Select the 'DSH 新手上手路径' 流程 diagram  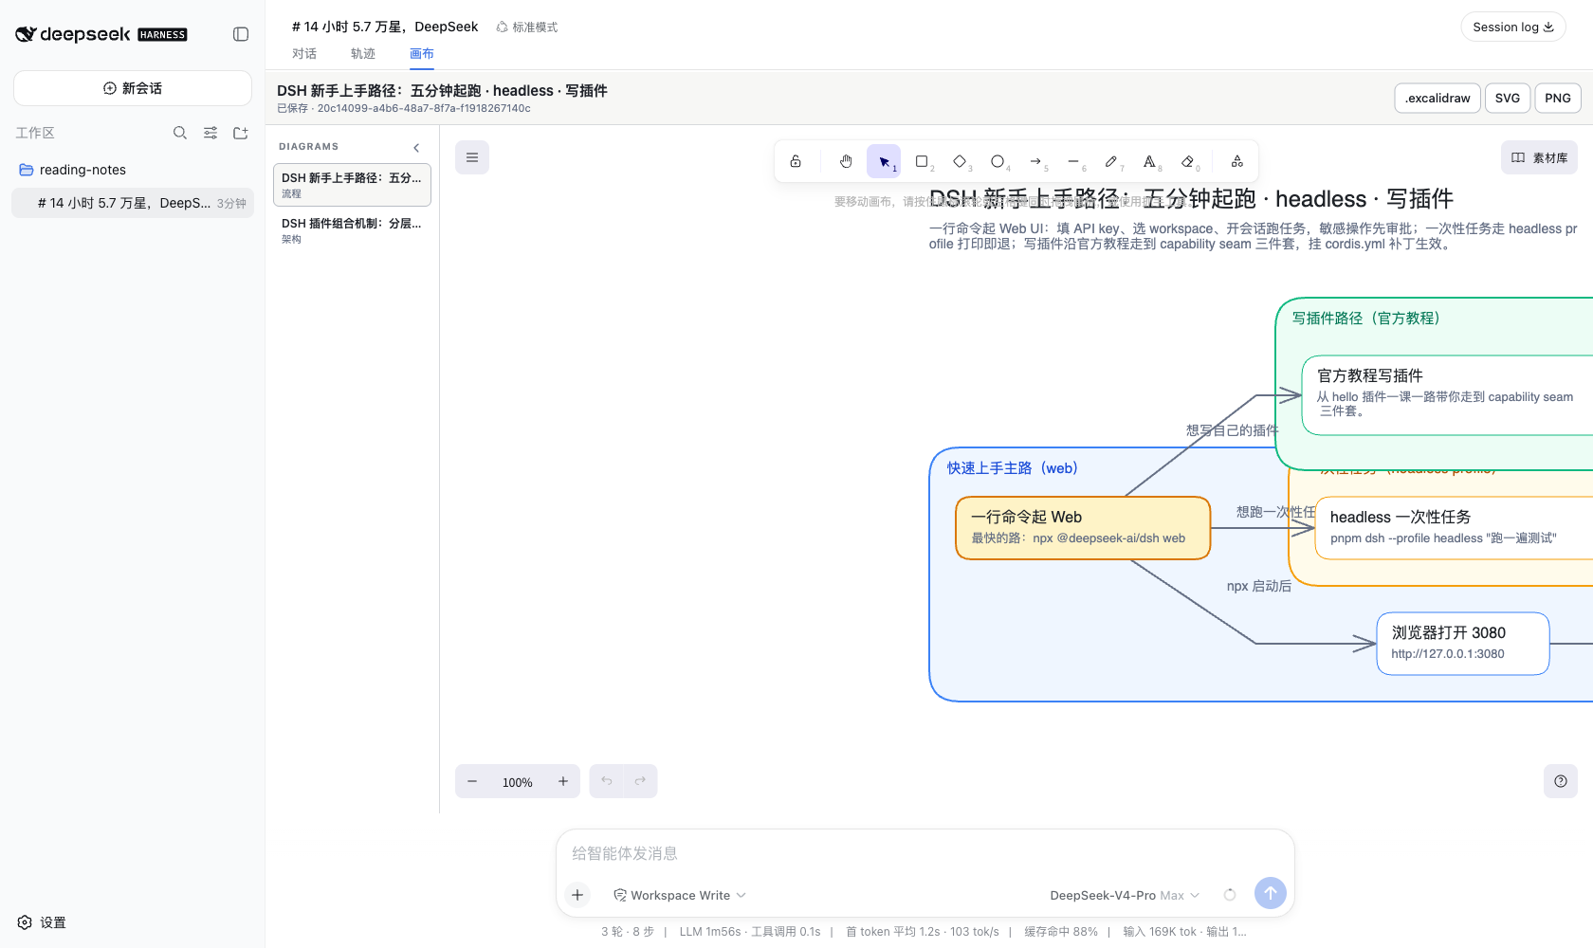click(x=352, y=185)
